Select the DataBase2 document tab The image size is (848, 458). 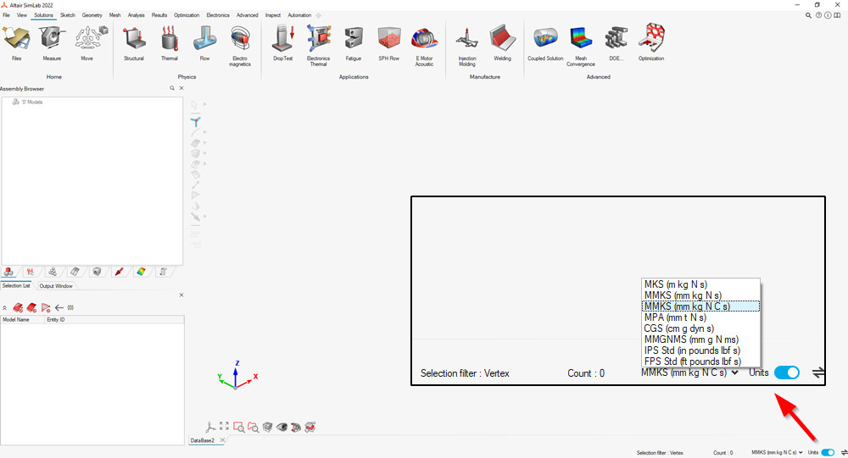coord(202,441)
